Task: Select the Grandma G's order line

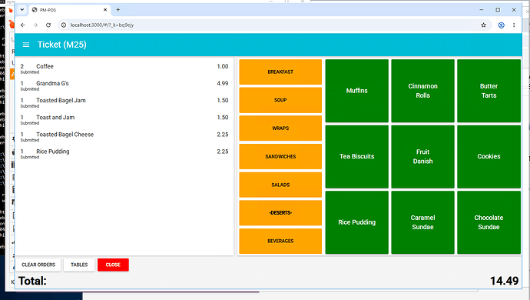Action: (124, 85)
